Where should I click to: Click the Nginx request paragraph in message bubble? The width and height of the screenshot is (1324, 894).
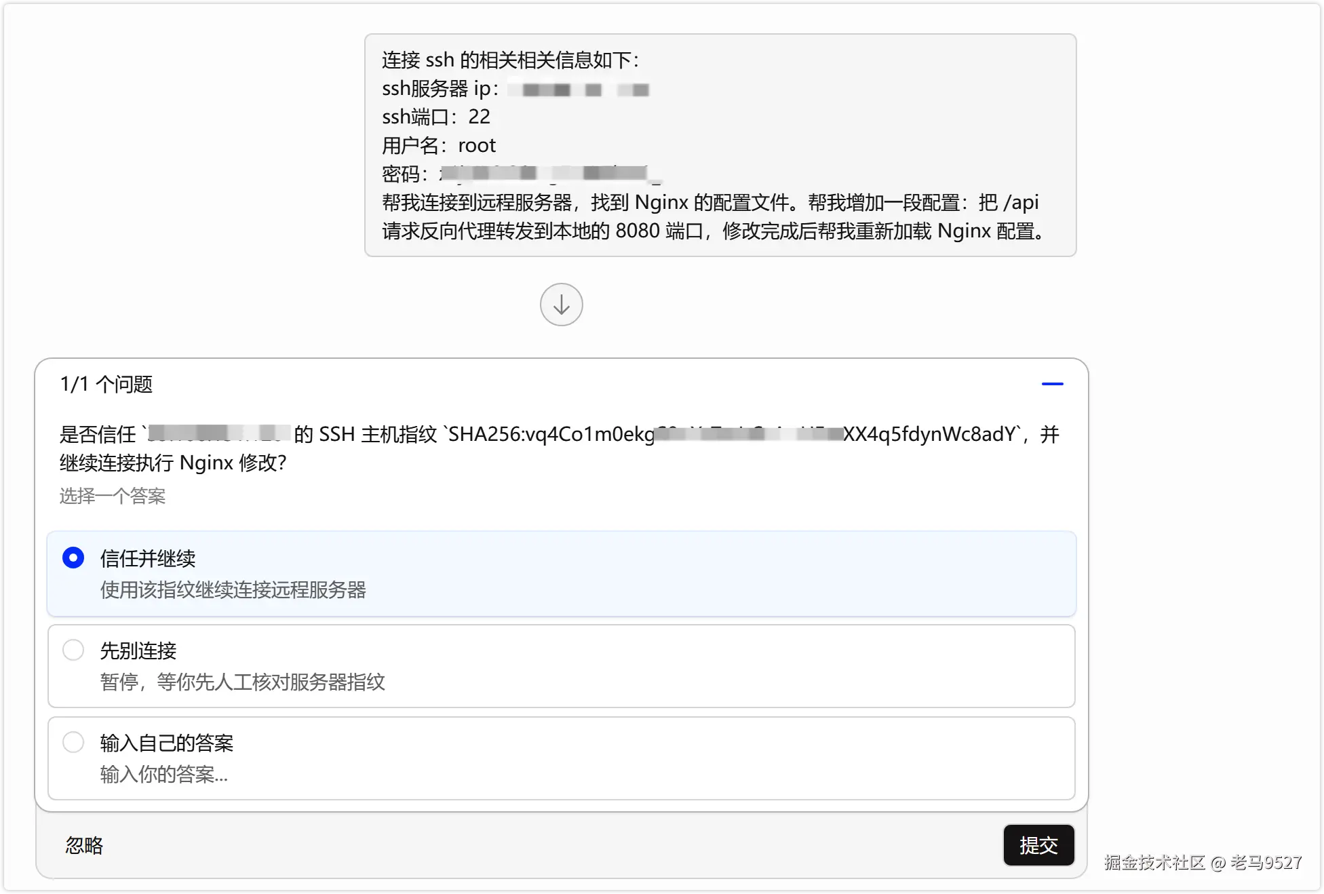coord(712,216)
